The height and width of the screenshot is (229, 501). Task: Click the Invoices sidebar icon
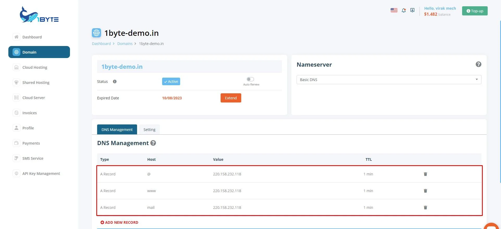(16, 113)
